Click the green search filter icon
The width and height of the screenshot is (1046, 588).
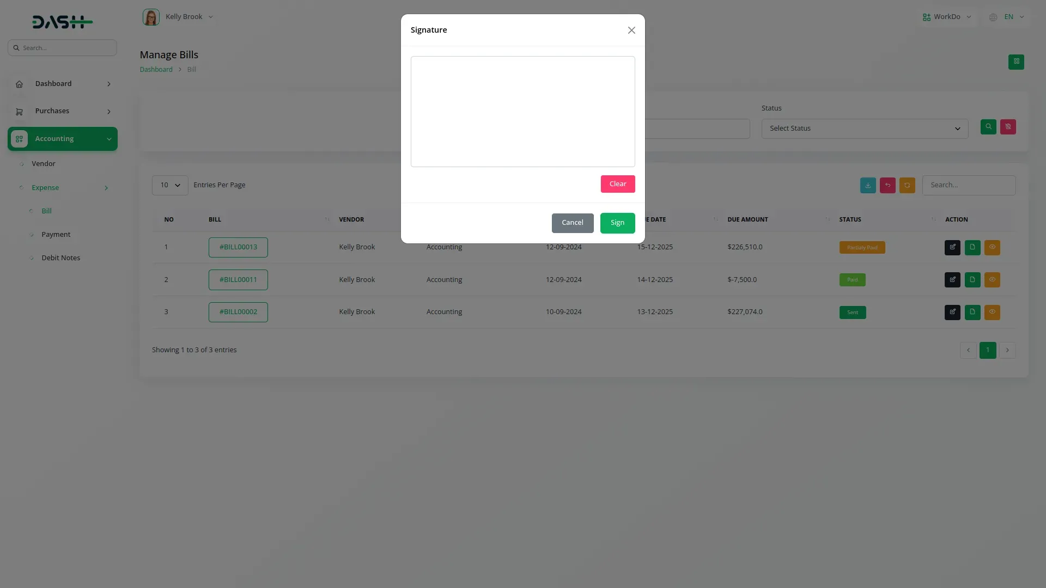(988, 127)
